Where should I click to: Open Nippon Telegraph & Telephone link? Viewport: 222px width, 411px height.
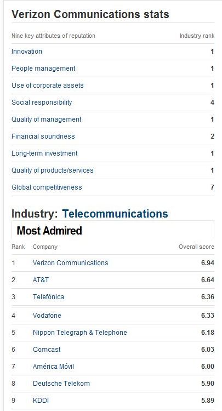[x=80, y=333]
